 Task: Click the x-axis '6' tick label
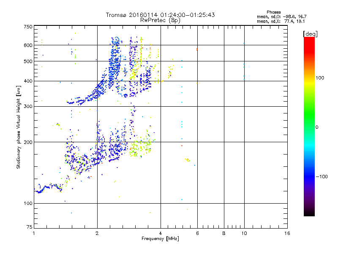tap(197, 233)
